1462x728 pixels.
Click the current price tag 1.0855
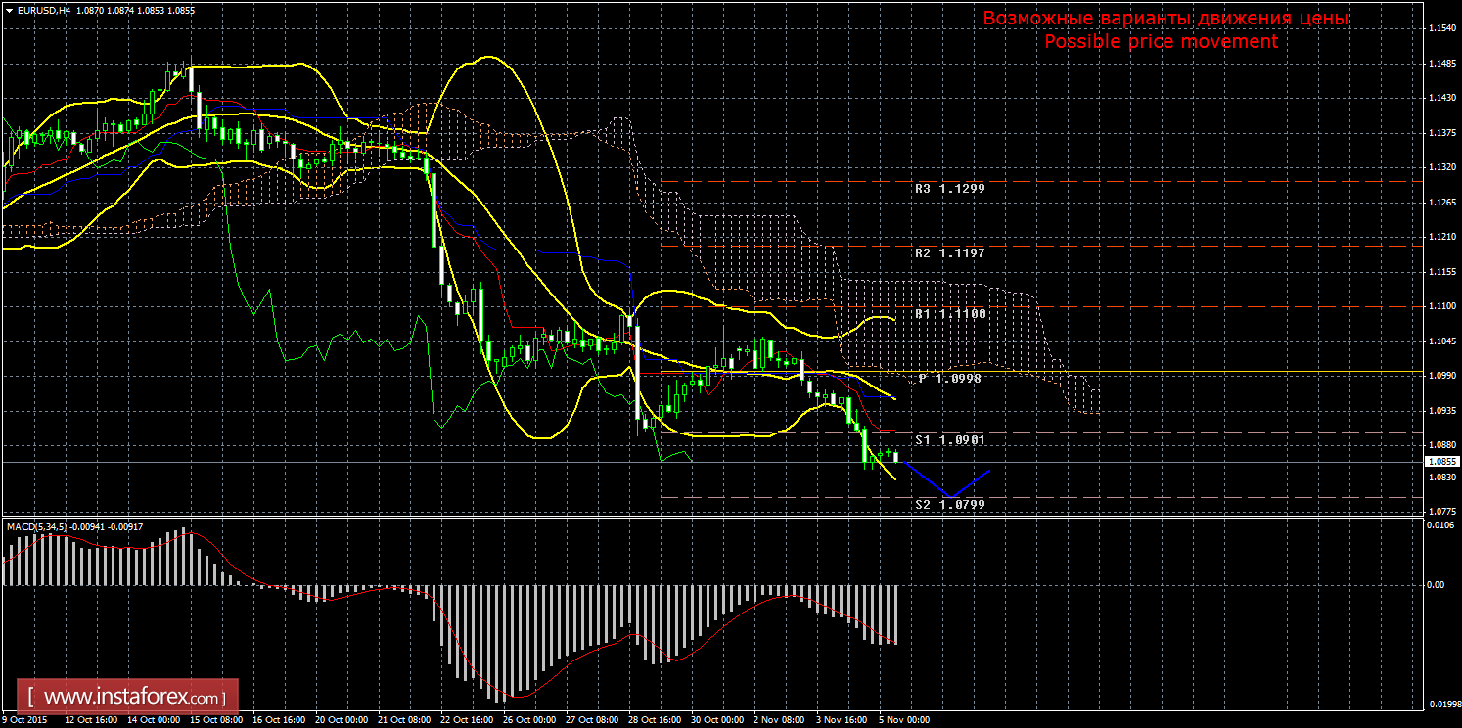pos(1440,462)
